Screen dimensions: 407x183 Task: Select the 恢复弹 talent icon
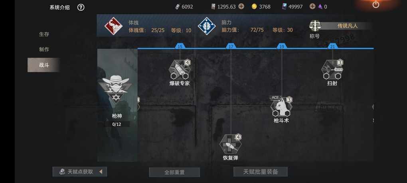point(231,144)
